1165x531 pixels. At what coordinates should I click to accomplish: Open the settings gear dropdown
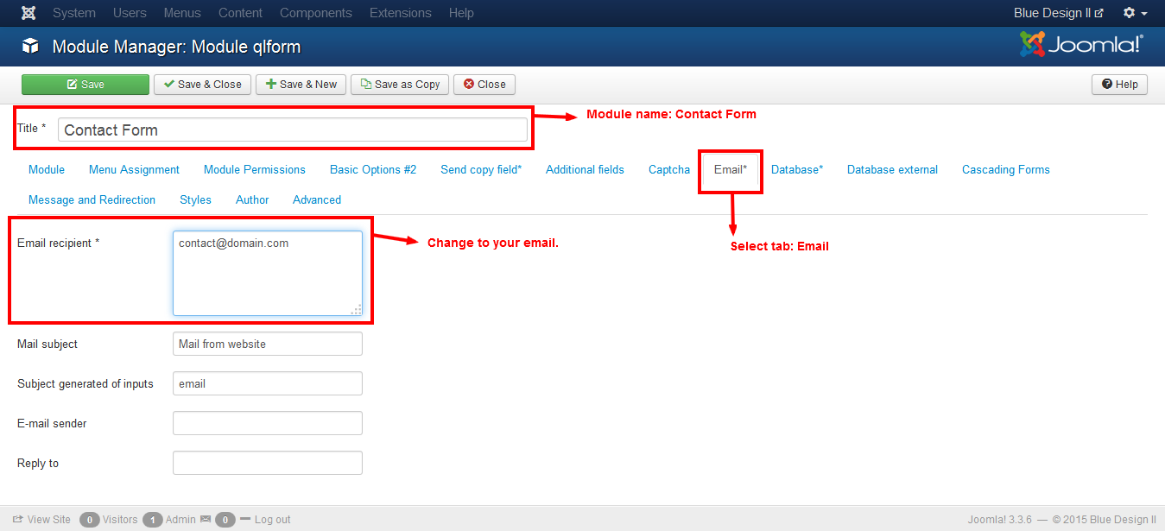[1135, 13]
